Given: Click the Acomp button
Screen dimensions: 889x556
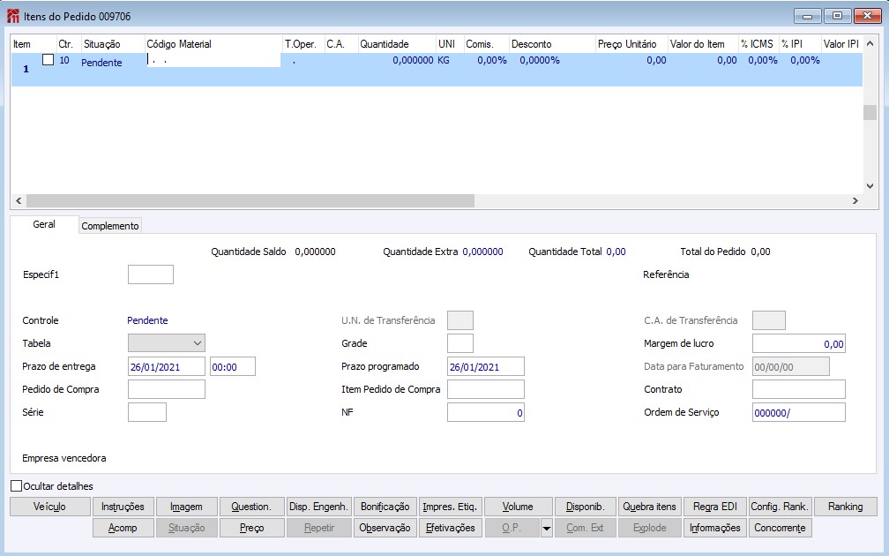Looking at the screenshot, I should tap(123, 528).
